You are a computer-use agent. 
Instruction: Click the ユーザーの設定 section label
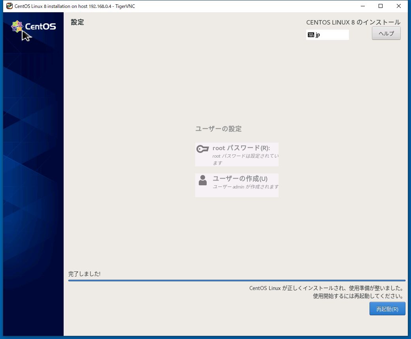coord(218,129)
